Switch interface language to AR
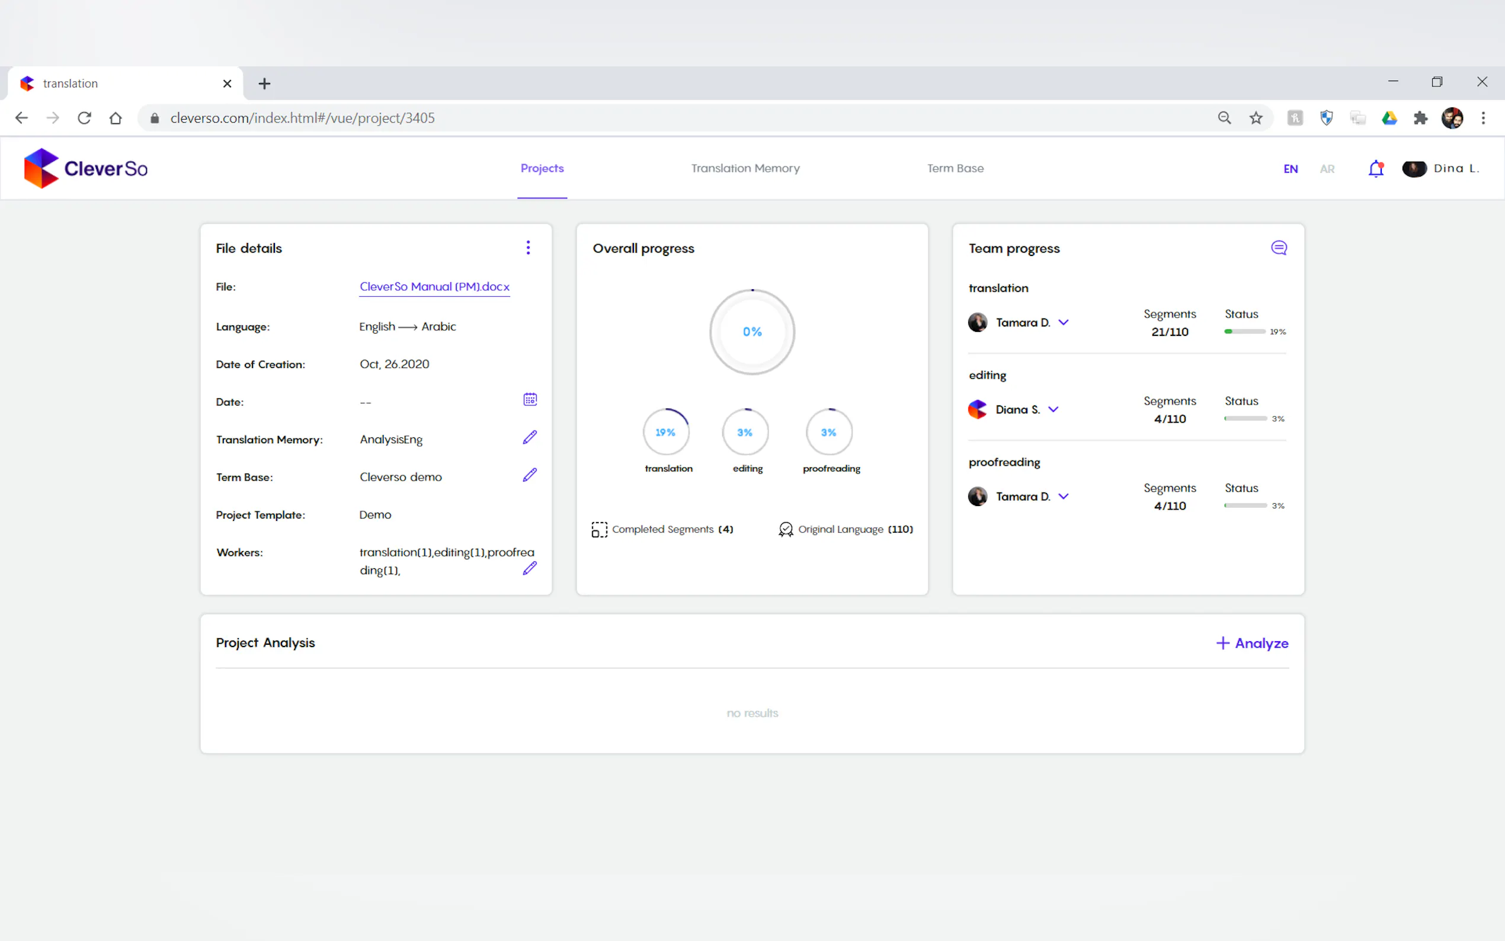This screenshot has width=1505, height=941. pyautogui.click(x=1327, y=169)
